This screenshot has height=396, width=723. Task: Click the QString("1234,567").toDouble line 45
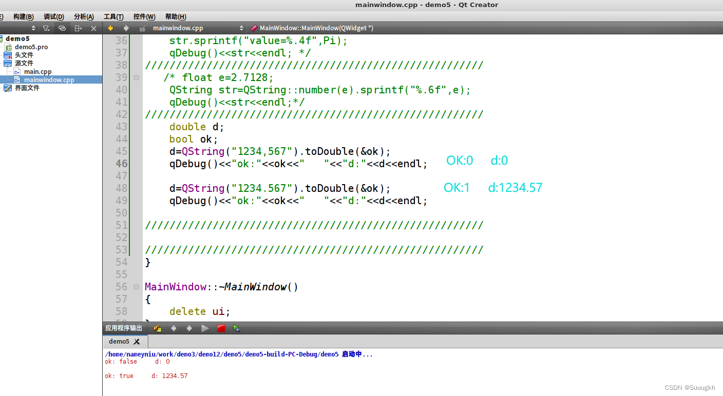click(x=280, y=151)
